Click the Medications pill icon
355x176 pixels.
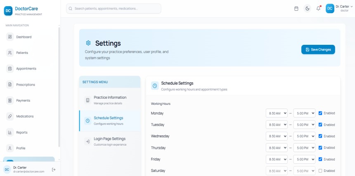(10, 116)
